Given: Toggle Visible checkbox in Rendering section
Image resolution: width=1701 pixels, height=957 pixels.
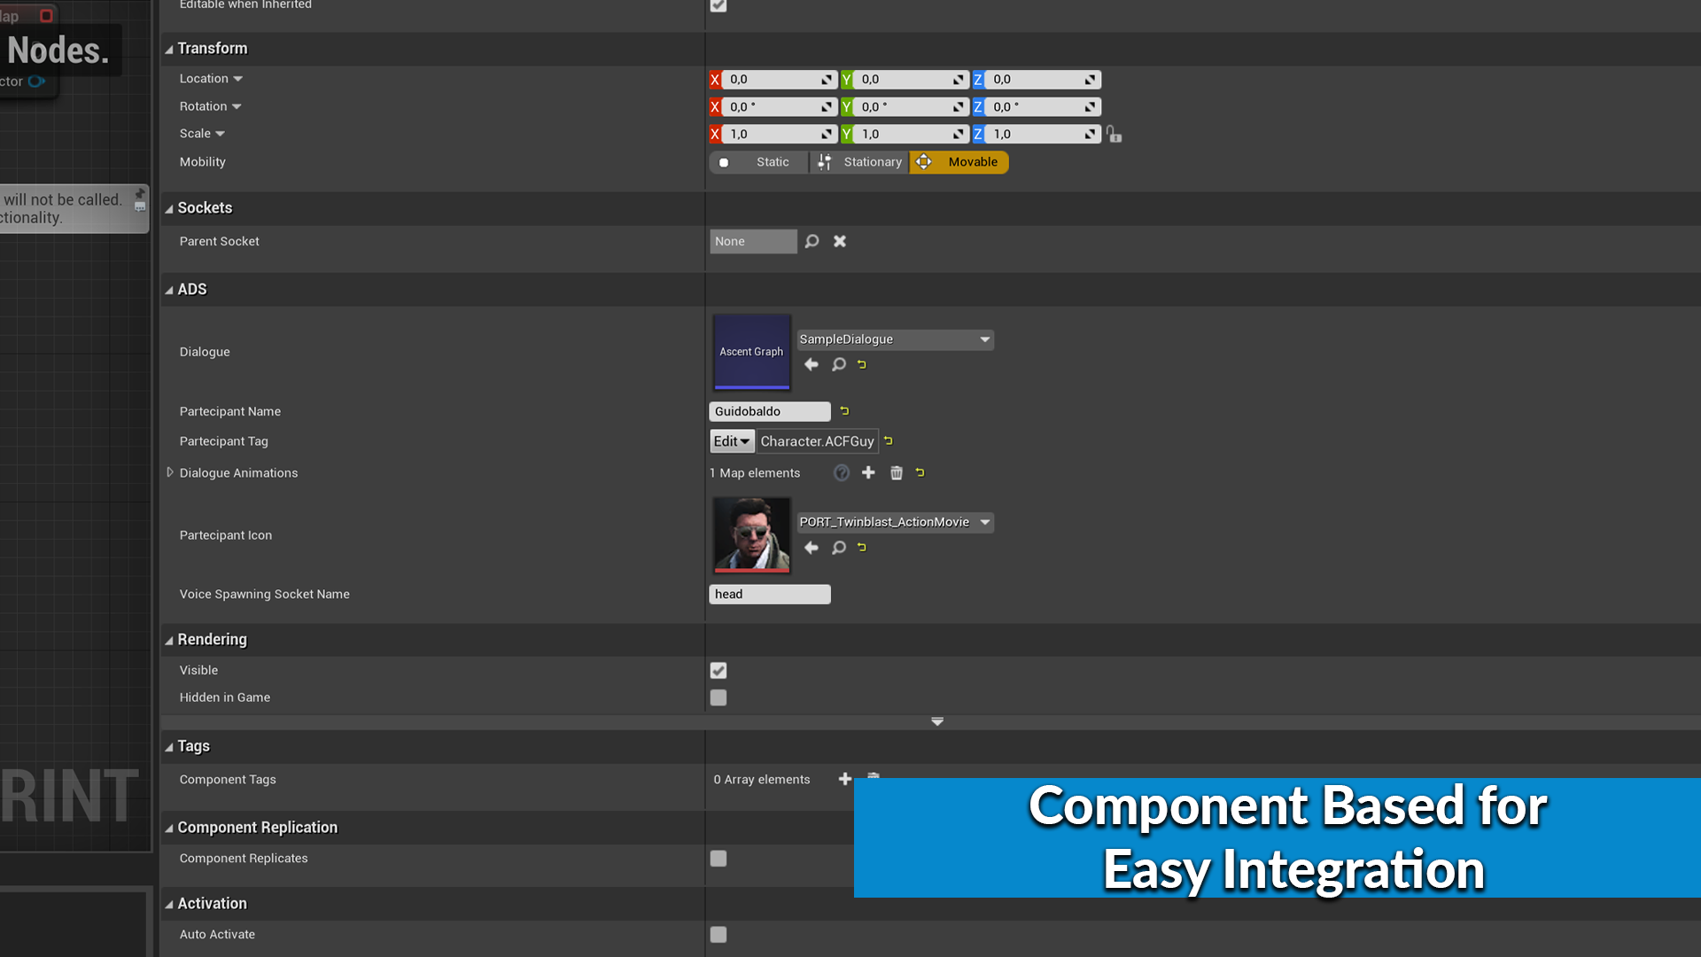Looking at the screenshot, I should coord(718,670).
